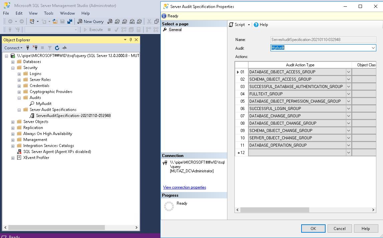
Task: Click the Open File toolbar icon
Action: pyautogui.click(x=55, y=21)
